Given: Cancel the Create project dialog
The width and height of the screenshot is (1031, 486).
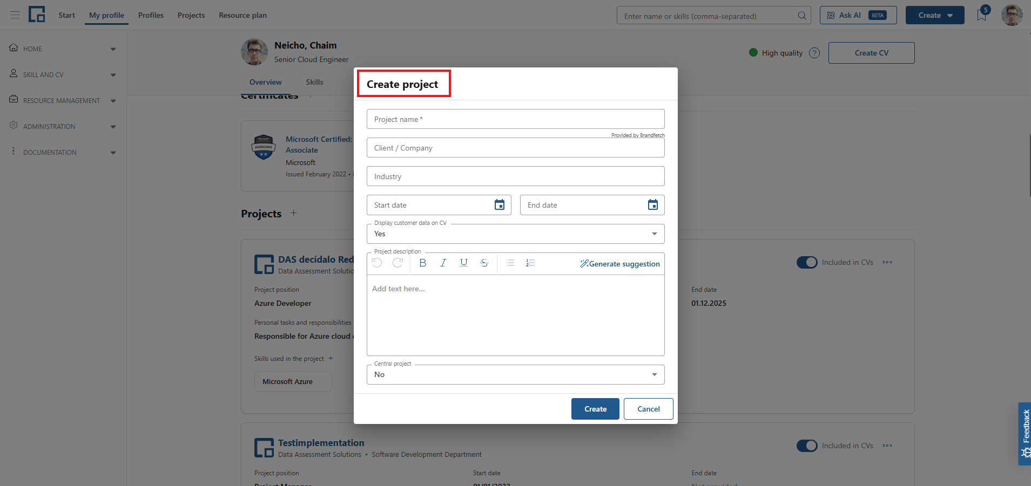Looking at the screenshot, I should 649,409.
